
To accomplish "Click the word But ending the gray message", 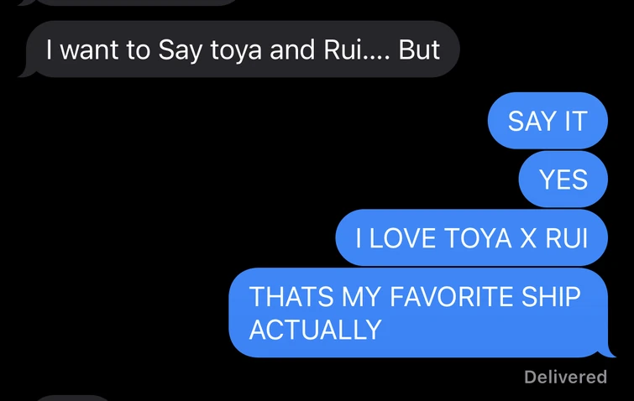I will (419, 49).
